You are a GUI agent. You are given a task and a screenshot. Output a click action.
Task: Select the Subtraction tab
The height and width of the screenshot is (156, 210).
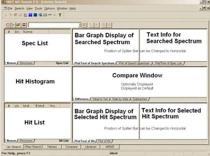click(x=140, y=99)
